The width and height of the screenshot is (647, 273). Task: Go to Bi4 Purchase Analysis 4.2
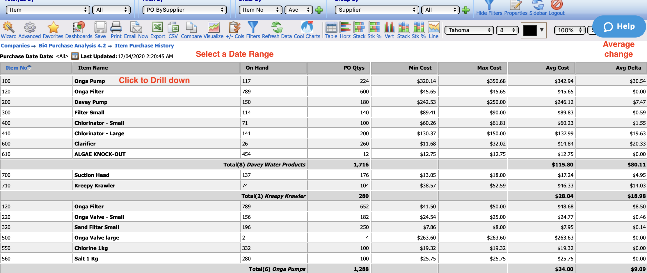point(72,46)
